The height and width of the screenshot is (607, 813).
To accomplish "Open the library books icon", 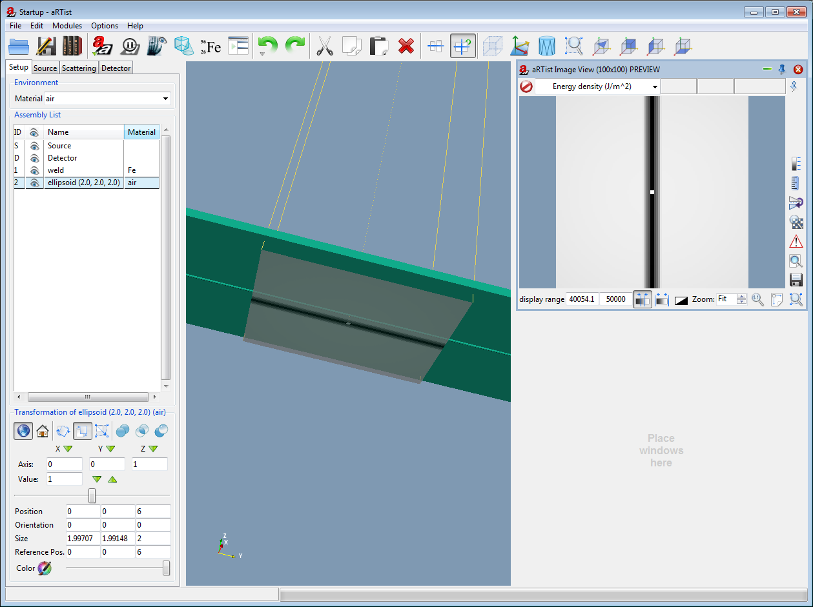I will pyautogui.click(x=72, y=46).
